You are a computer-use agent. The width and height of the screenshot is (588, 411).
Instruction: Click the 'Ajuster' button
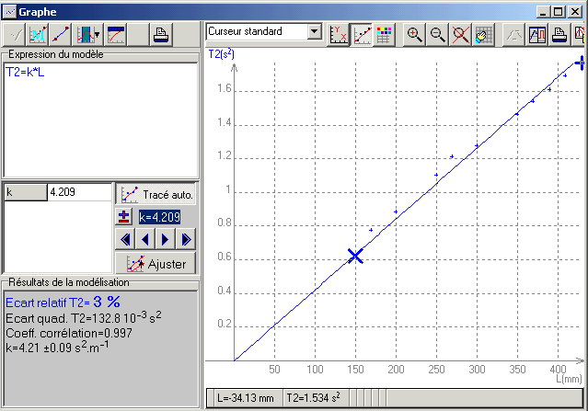pyautogui.click(x=156, y=264)
